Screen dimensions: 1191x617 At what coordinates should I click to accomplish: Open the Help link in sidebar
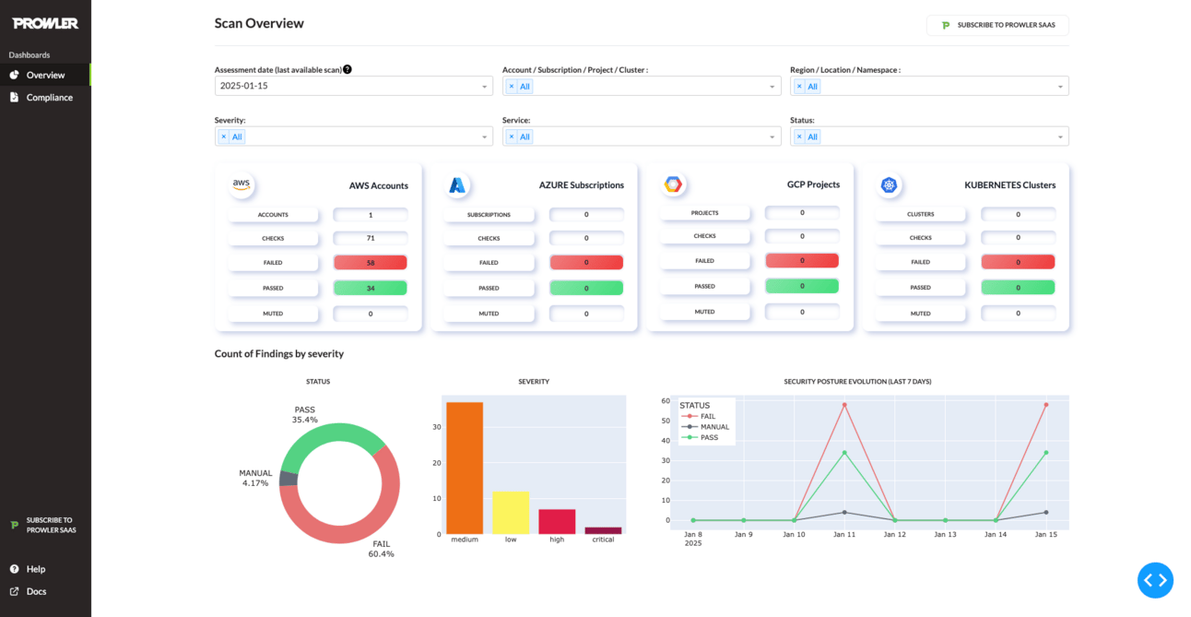pyautogui.click(x=36, y=569)
